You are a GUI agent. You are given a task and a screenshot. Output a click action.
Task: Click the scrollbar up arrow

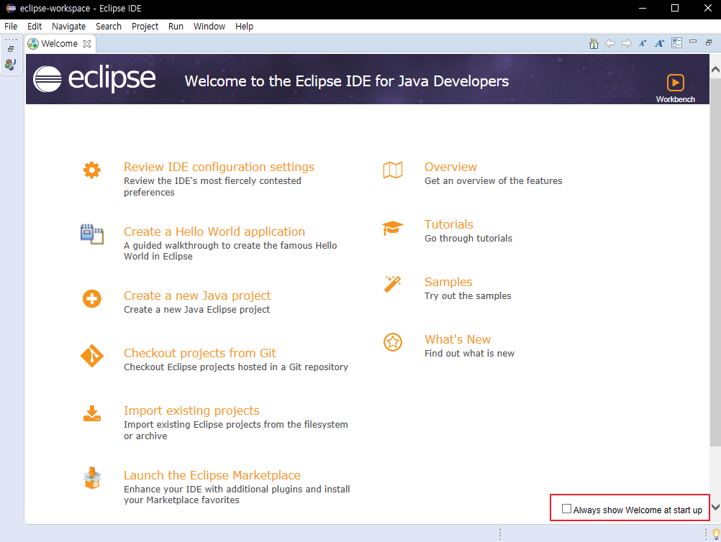coord(715,69)
